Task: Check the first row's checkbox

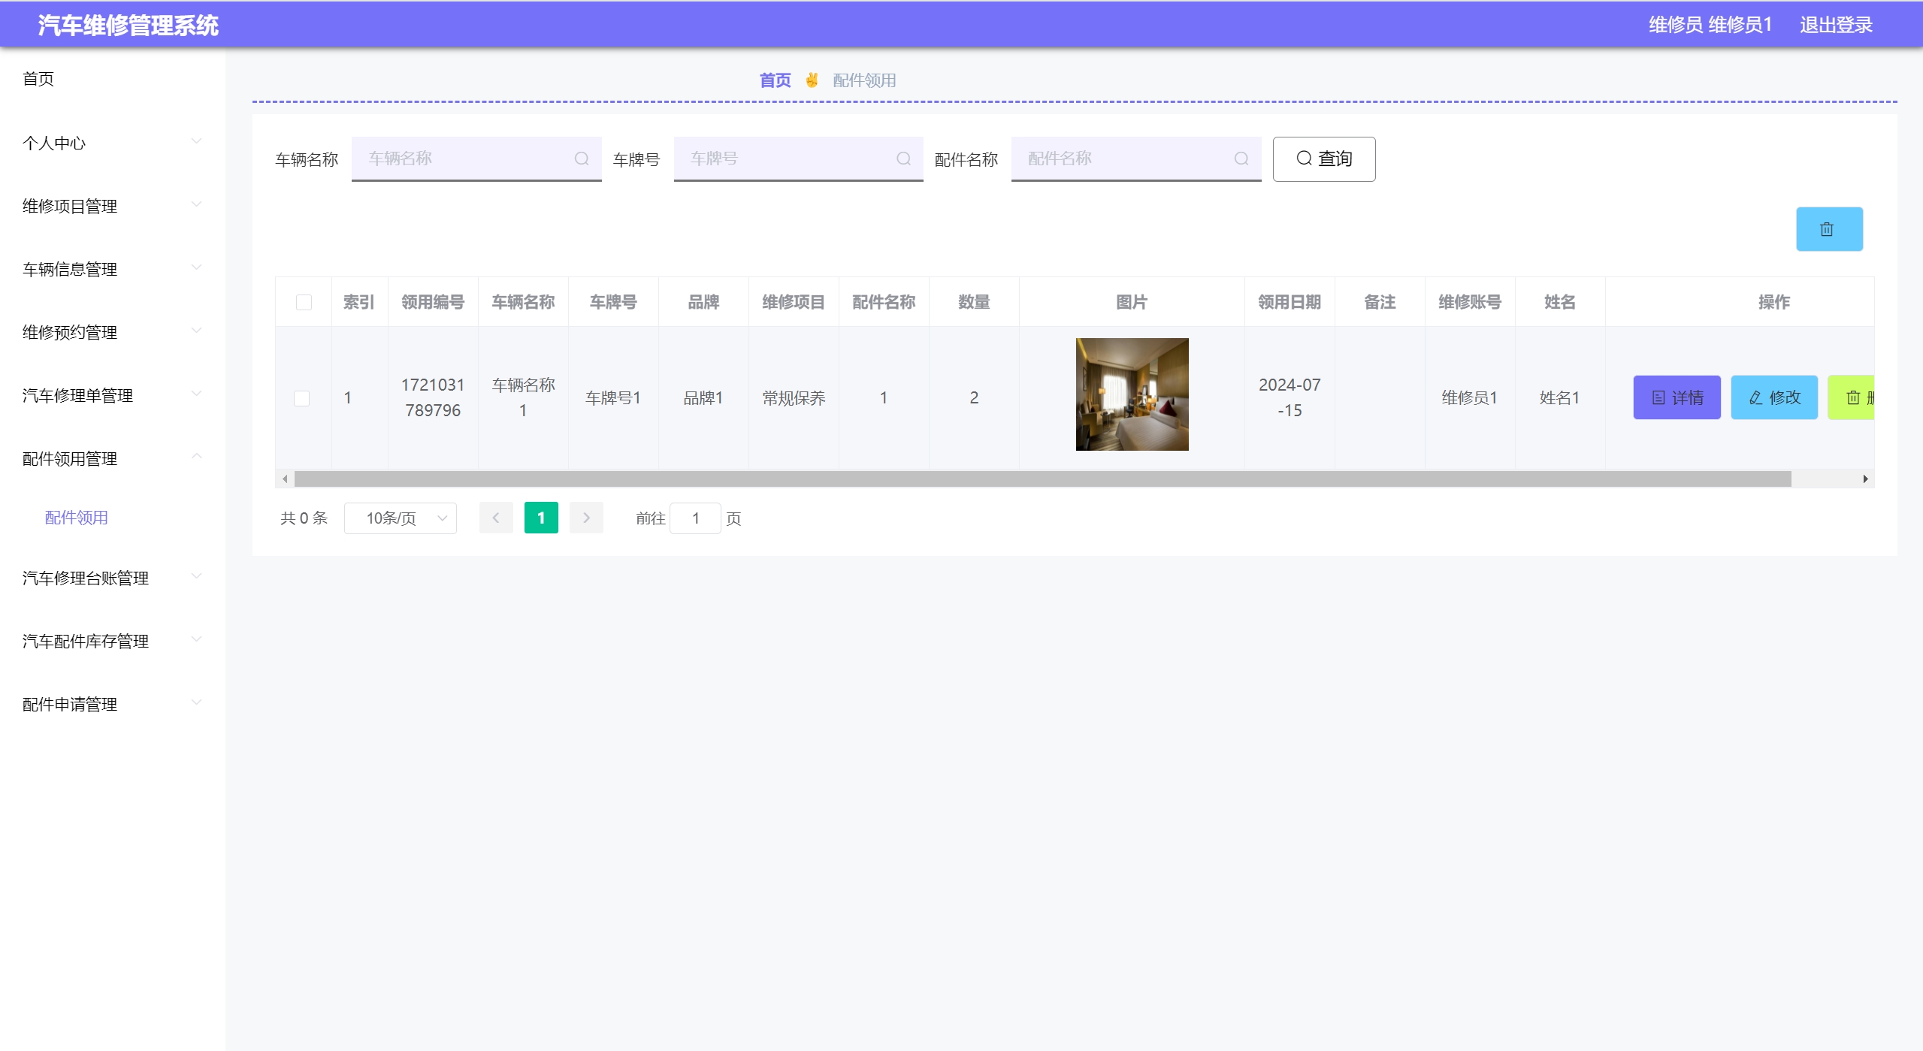Action: (302, 398)
